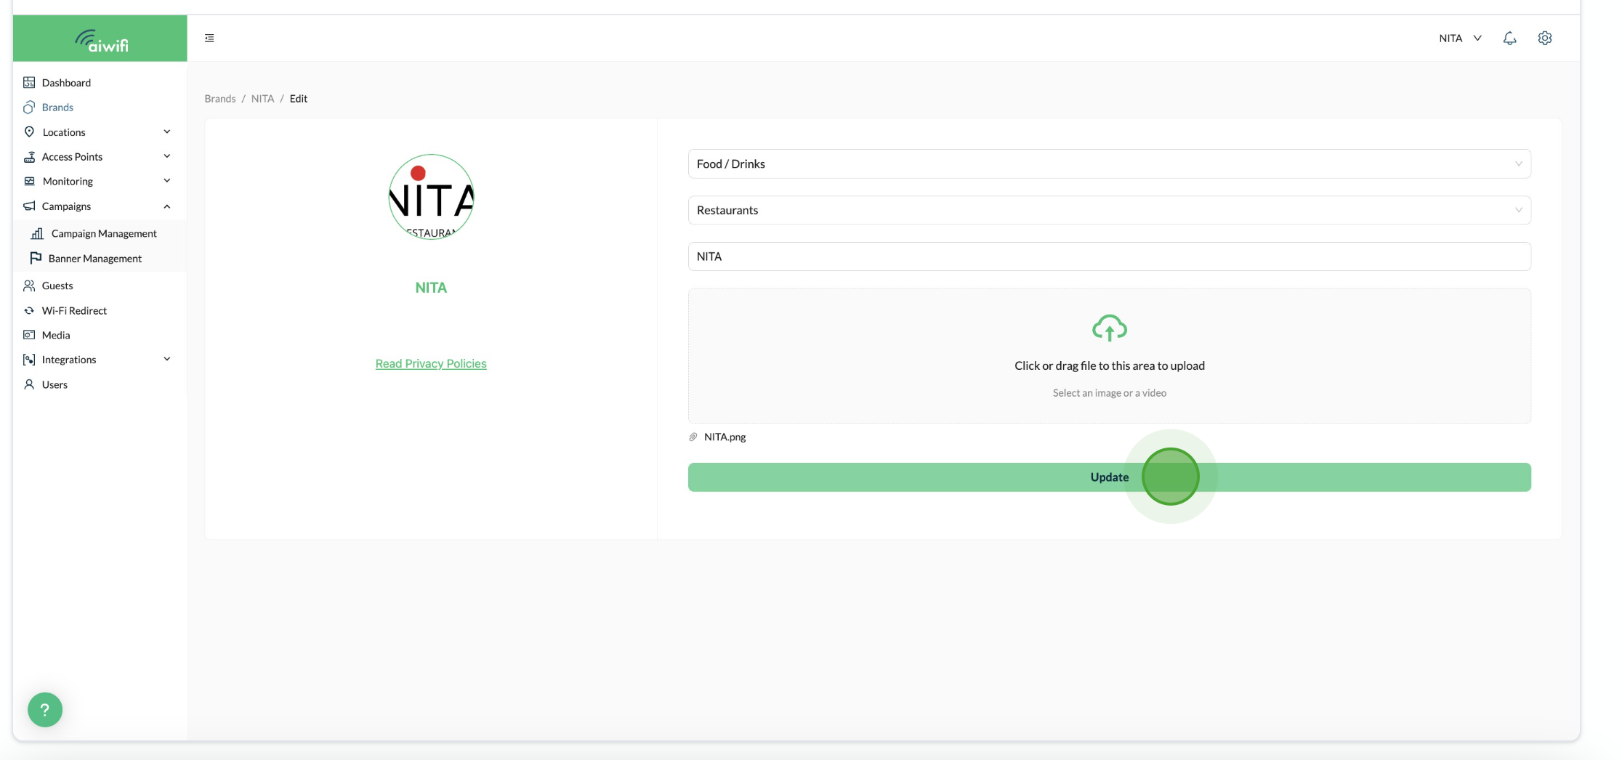
Task: Click the Campaigns megaphone icon
Action: 29,206
